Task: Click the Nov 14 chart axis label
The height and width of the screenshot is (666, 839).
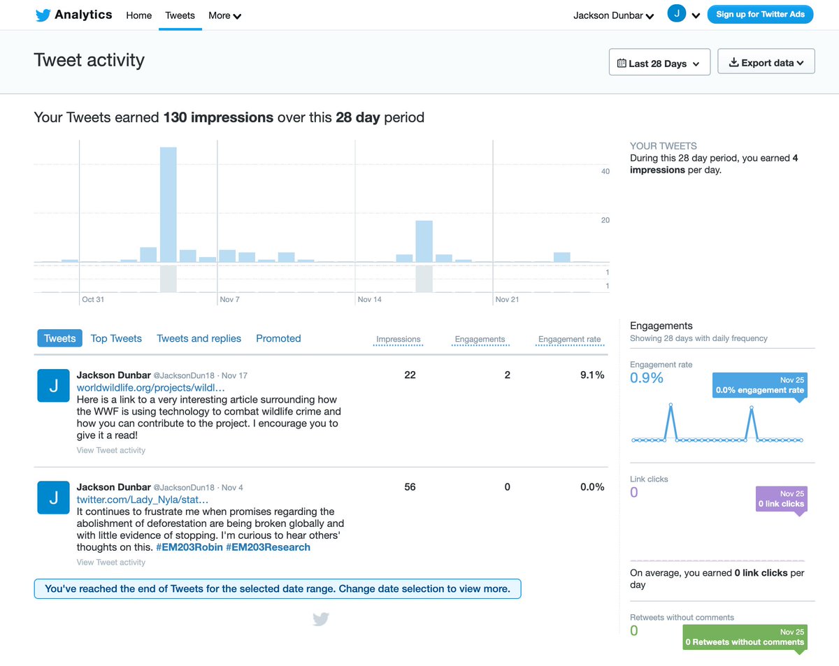Action: (x=369, y=299)
